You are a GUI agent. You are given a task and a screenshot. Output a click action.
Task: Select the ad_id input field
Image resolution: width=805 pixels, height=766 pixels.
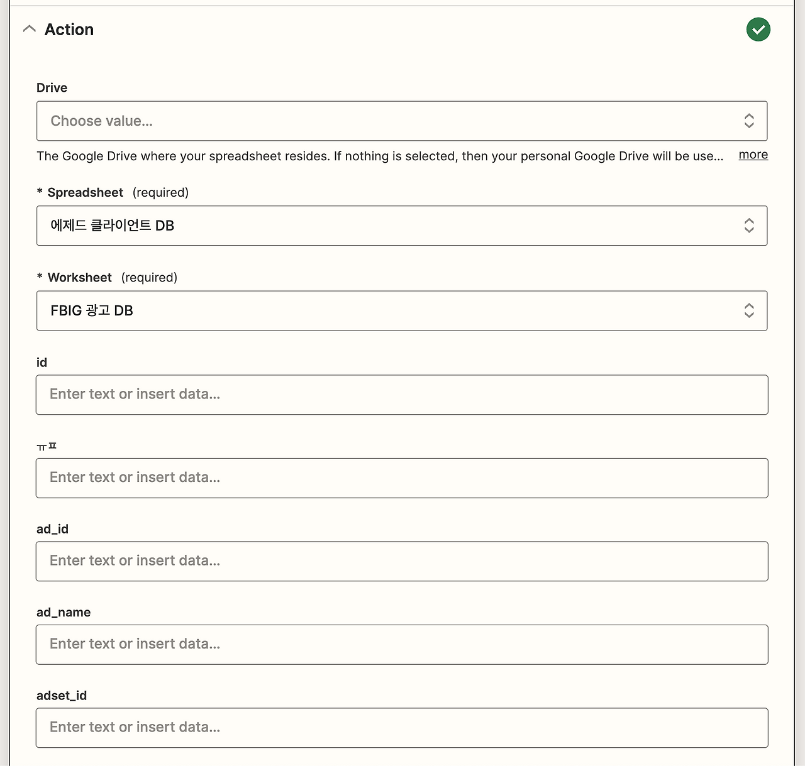(x=401, y=561)
